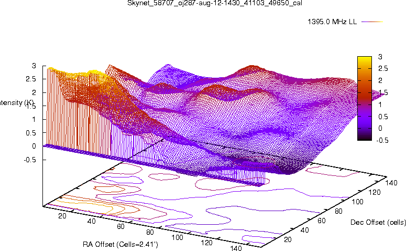Screen dimensions: 406x251
Task: Click tick label 20 on RA Offset axis
Action: (62, 216)
